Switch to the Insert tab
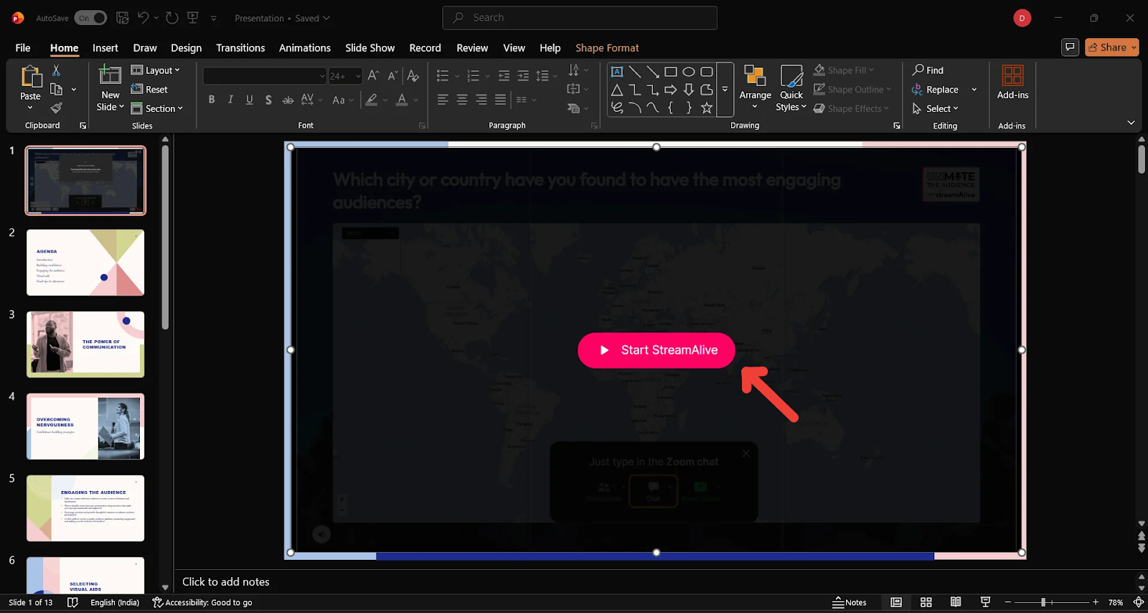Screen dimensions: 1148x613 (105, 48)
